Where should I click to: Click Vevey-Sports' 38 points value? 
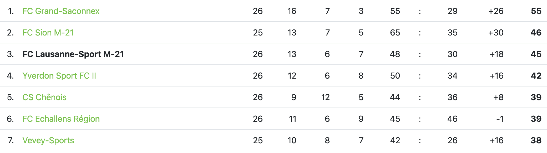pos(536,140)
